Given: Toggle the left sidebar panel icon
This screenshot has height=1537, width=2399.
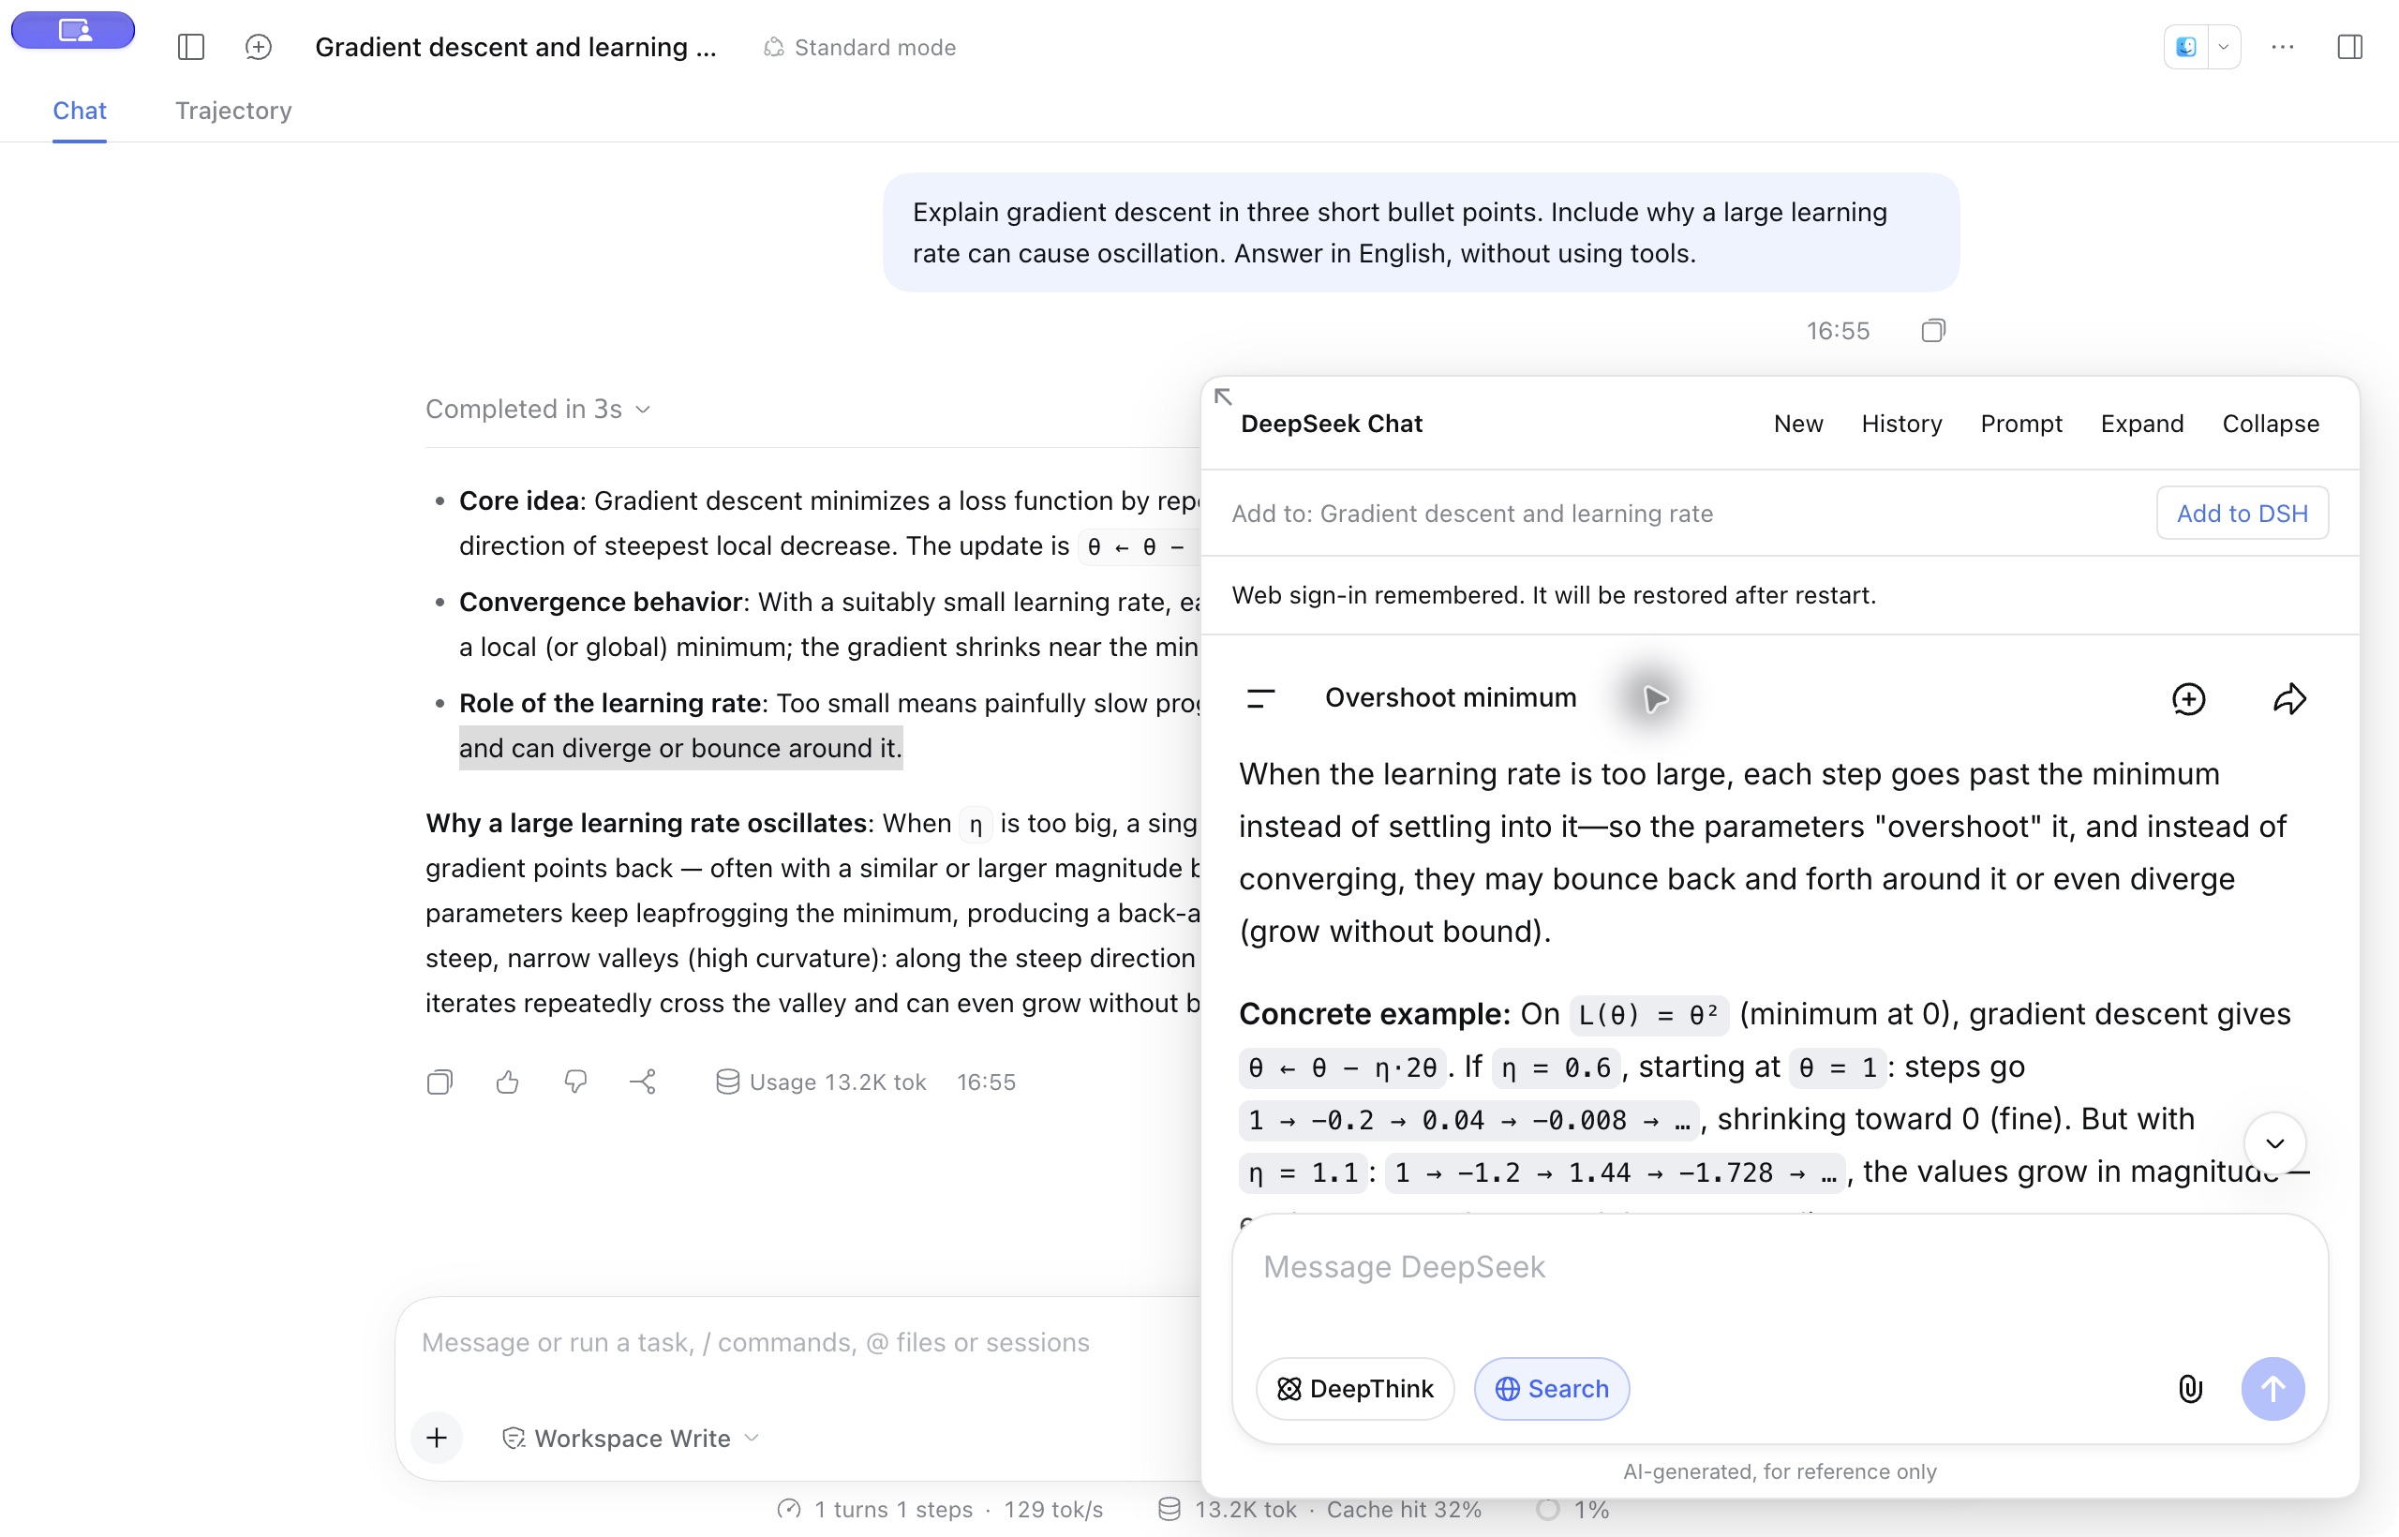Looking at the screenshot, I should point(190,47).
